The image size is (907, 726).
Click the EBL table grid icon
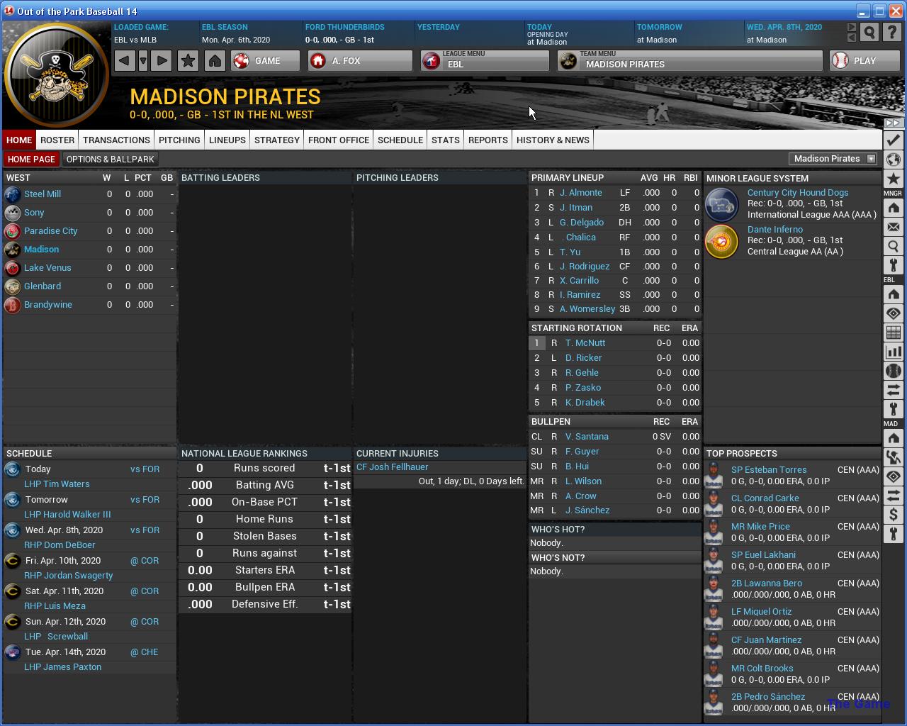point(893,333)
